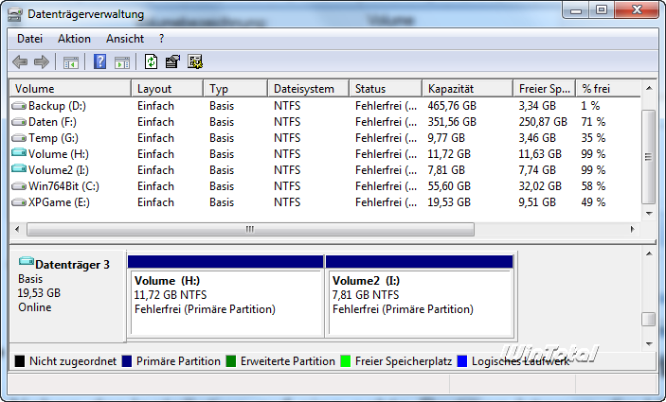
Task: Open Help via blue question mark icon
Action: 99,61
